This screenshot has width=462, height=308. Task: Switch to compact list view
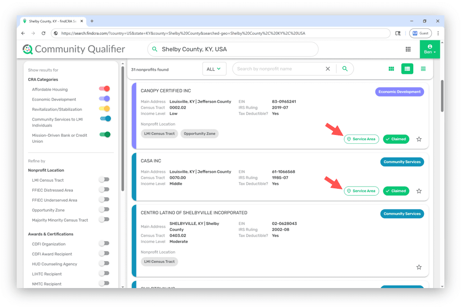(423, 69)
